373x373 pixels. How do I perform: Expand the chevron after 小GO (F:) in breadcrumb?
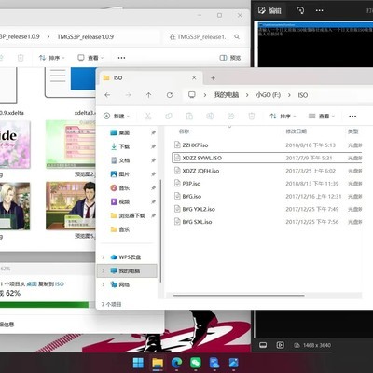[289, 95]
